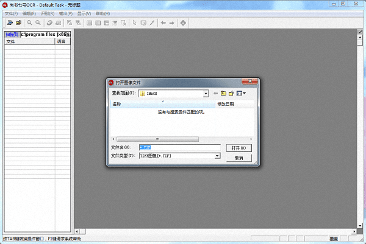Image resolution: width=366 pixels, height=244 pixels.
Task: Click the delete region icon
Action: [123, 23]
